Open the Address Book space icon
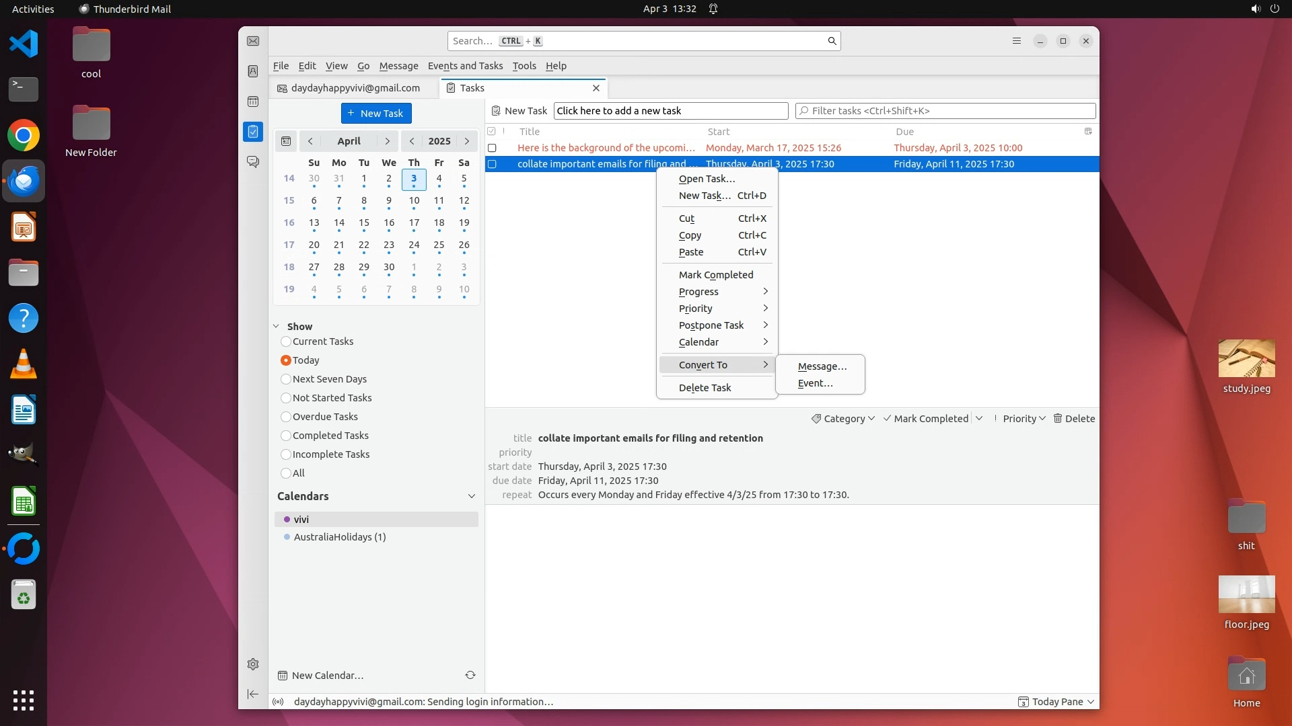The width and height of the screenshot is (1292, 726). (x=253, y=71)
